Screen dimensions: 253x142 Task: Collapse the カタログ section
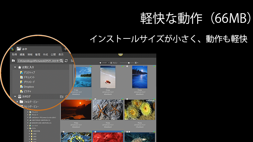click(15, 96)
